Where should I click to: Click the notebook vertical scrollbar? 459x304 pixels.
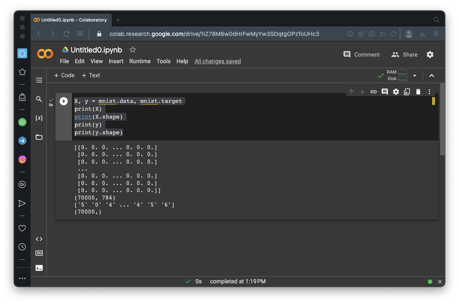(x=442, y=120)
